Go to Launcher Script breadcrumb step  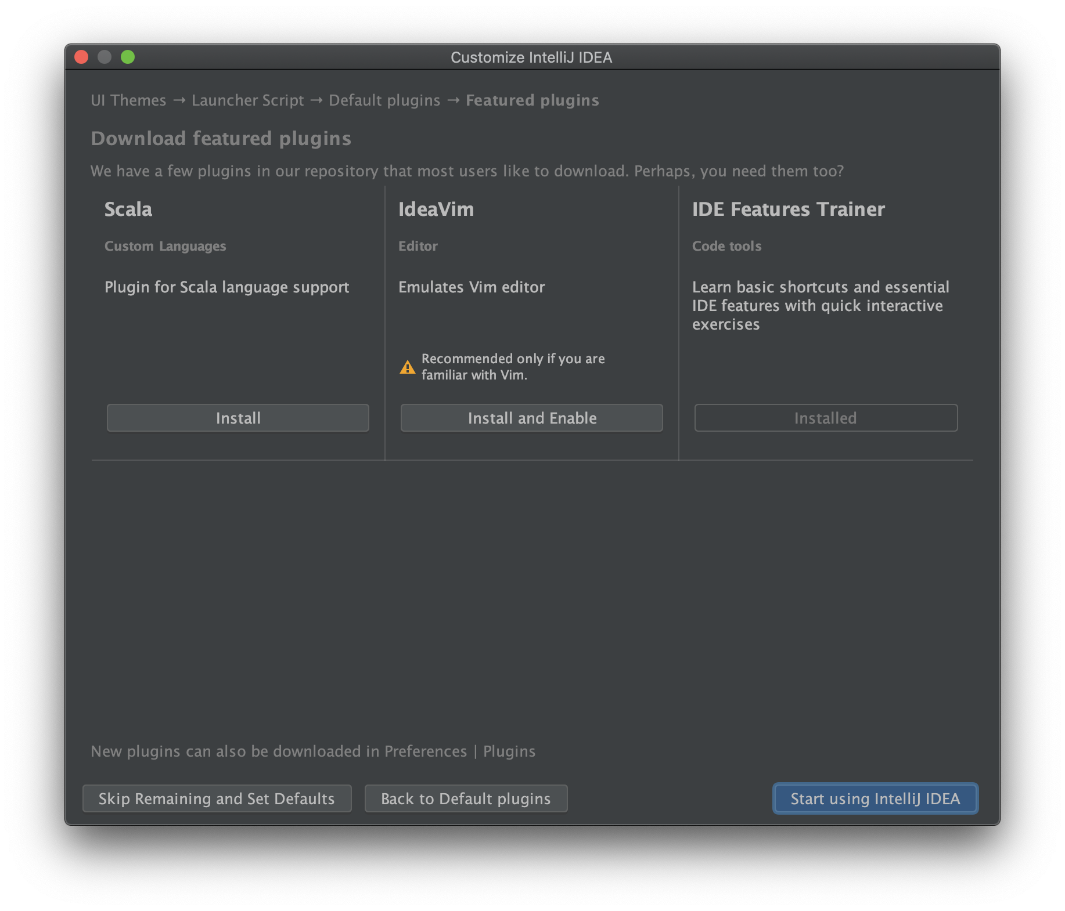248,100
